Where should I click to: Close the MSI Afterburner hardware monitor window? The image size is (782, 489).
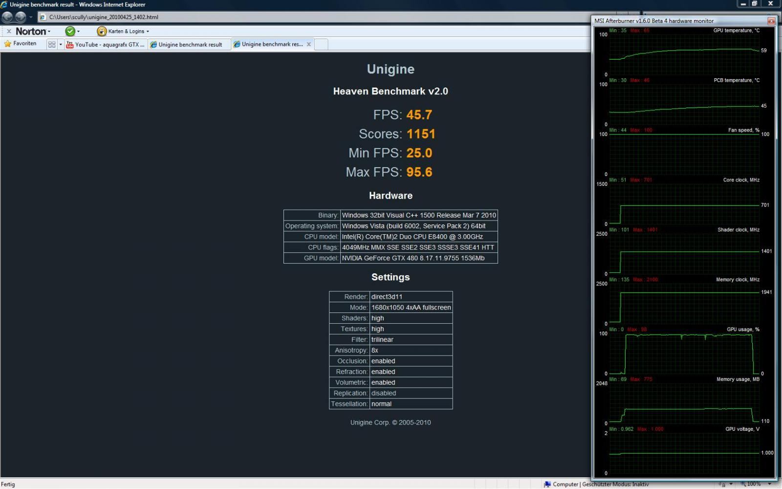(x=771, y=21)
